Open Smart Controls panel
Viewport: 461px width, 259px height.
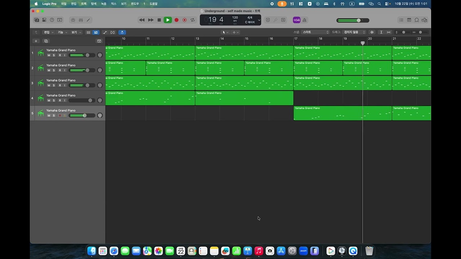[73, 20]
